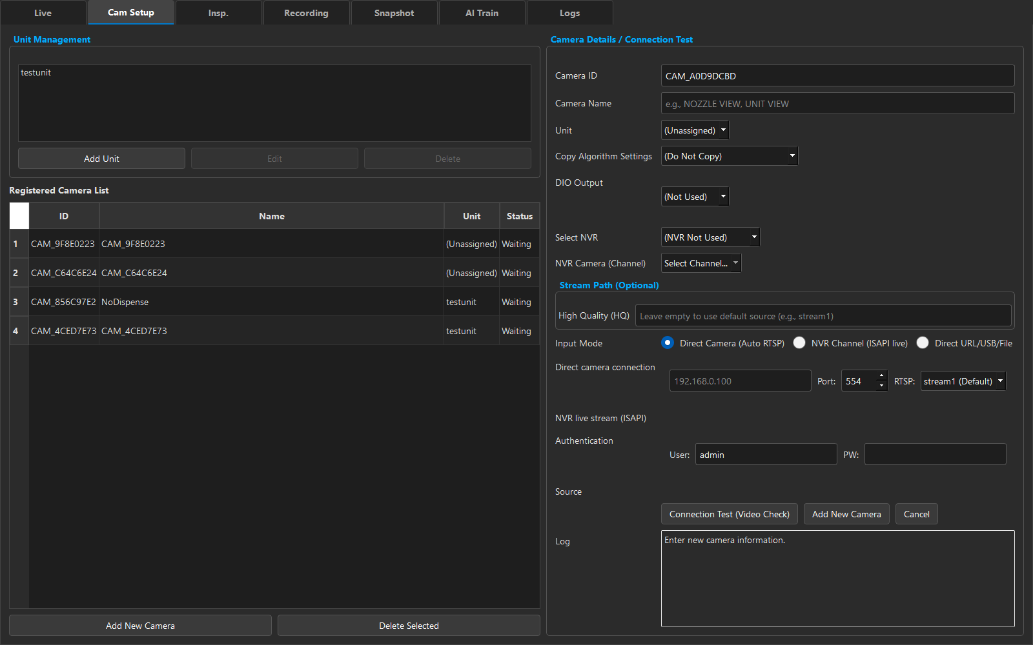Select camera row CAM_9F8E0223
Viewport: 1033px width, 645px height.
pyautogui.click(x=274, y=244)
